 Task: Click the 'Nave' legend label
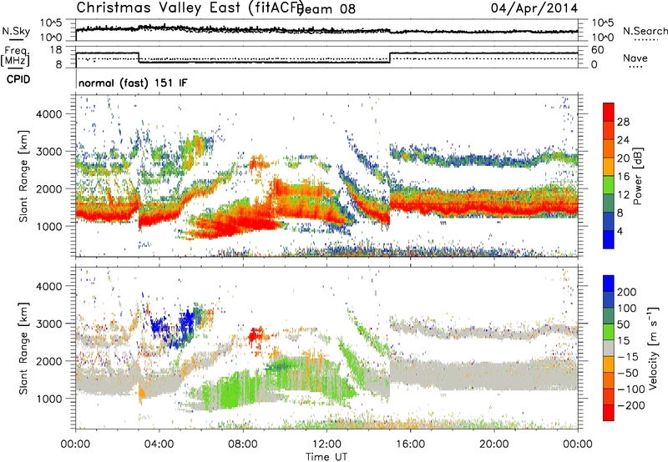pyautogui.click(x=635, y=58)
